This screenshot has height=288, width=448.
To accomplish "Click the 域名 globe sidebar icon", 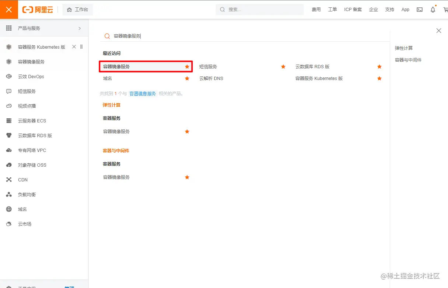I will pos(9,209).
